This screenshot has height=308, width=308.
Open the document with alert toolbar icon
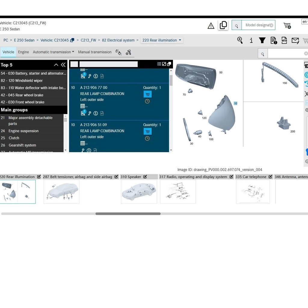[x=274, y=41]
